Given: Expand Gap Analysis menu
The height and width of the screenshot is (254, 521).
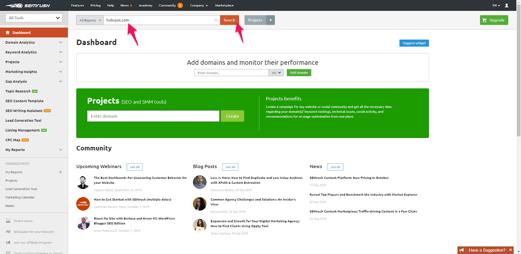Looking at the screenshot, I should 61,81.
